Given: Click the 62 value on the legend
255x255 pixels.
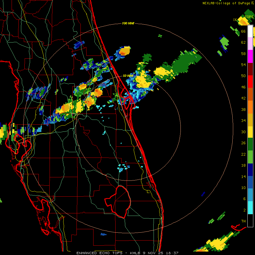Looking at the screenshot, I should pos(243,42).
